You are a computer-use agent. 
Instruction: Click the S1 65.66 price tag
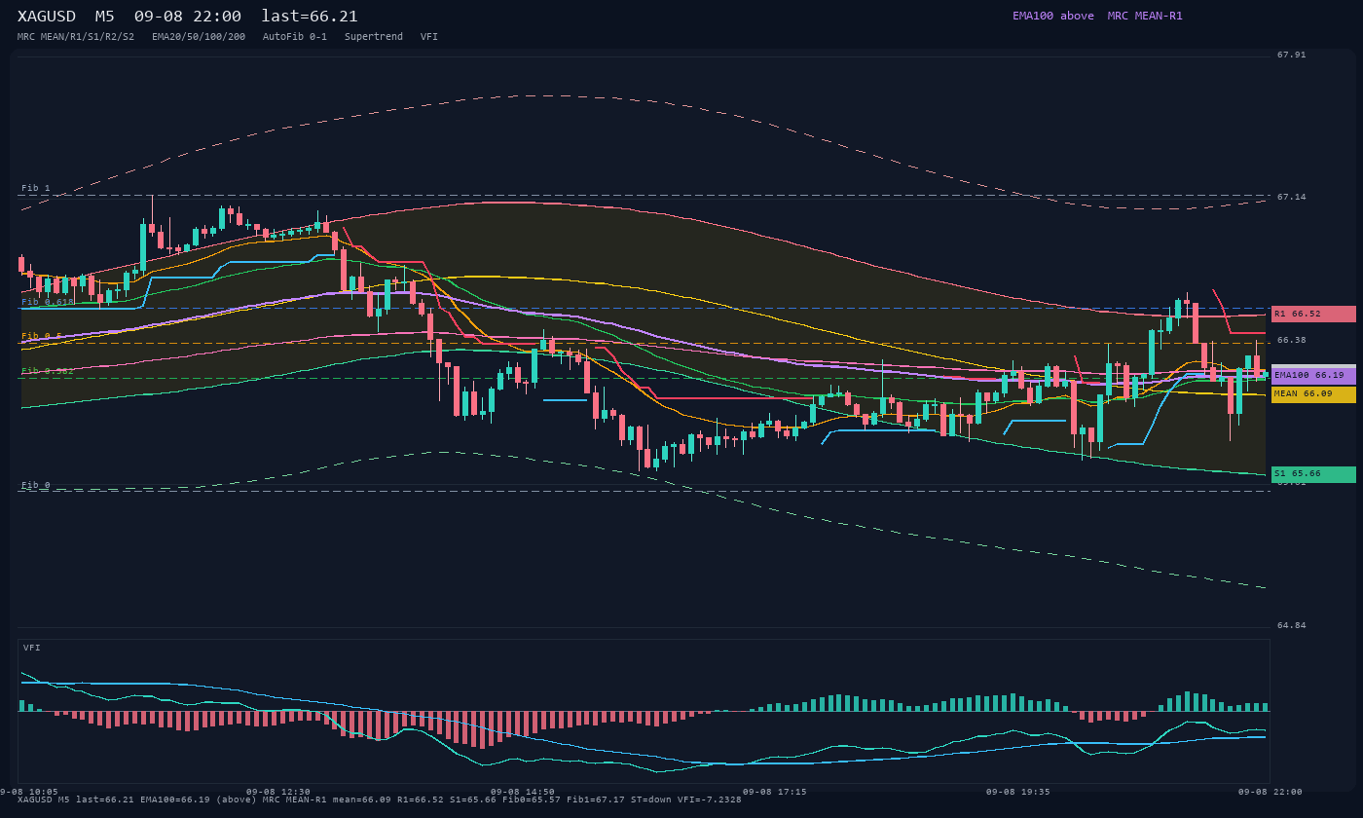1313,474
